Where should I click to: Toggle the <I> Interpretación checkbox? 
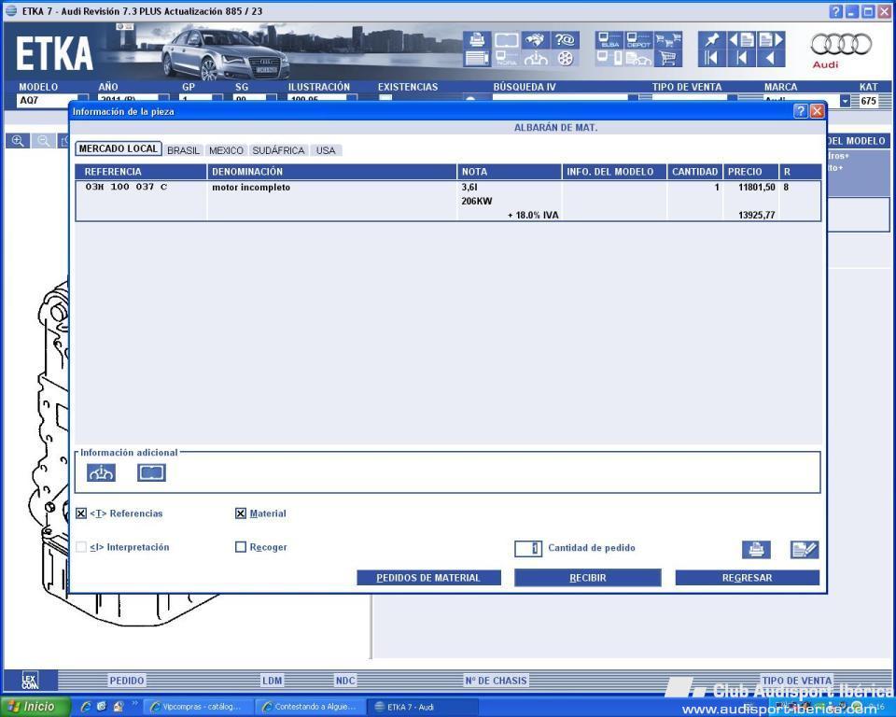point(81,547)
